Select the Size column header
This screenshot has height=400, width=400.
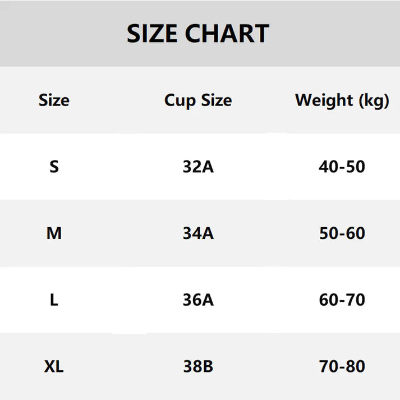click(54, 100)
